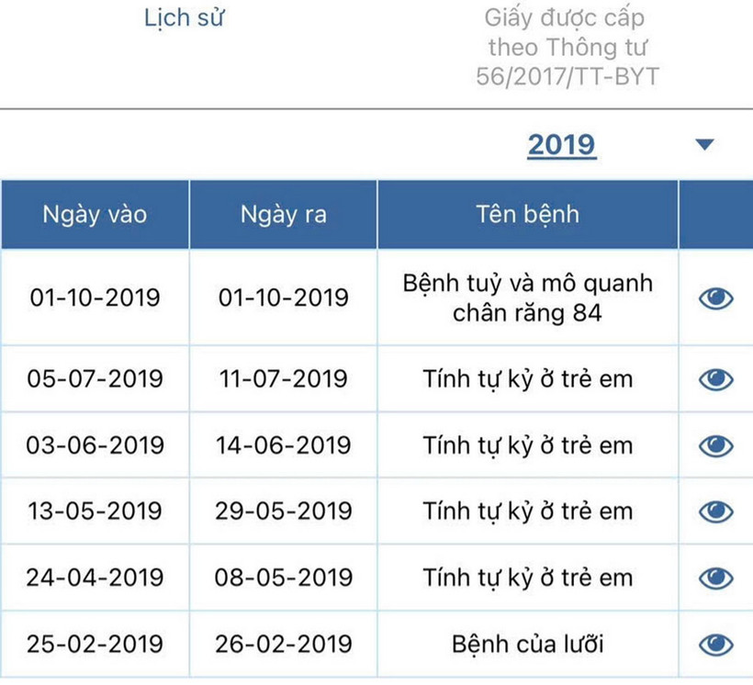The width and height of the screenshot is (753, 685).
Task: Reveal details for the 26-02-2019 discharge entry
Action: [715, 644]
